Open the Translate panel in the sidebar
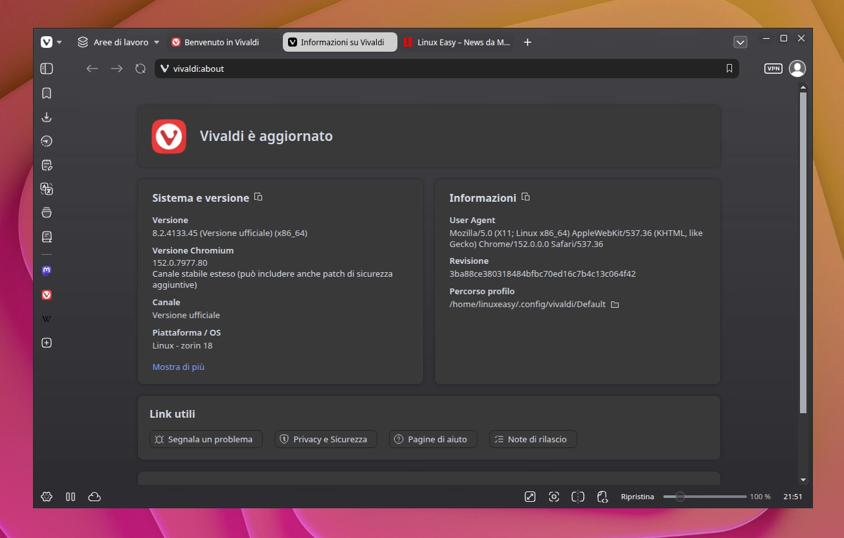Image resolution: width=844 pixels, height=538 pixels. tap(47, 189)
